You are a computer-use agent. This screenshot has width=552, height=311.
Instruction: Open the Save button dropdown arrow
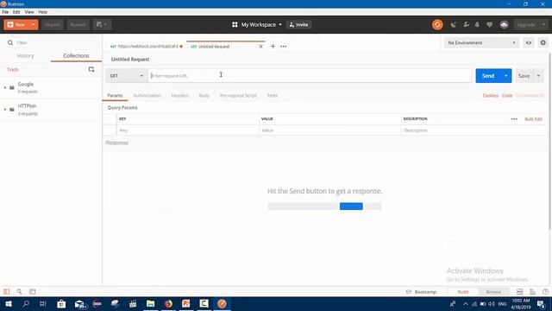click(538, 76)
